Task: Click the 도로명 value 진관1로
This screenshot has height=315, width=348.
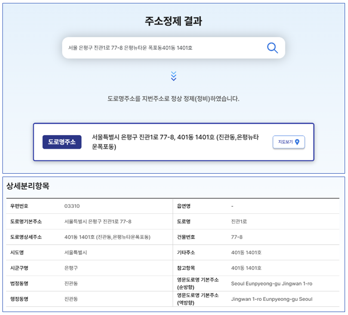Action: pos(239,222)
